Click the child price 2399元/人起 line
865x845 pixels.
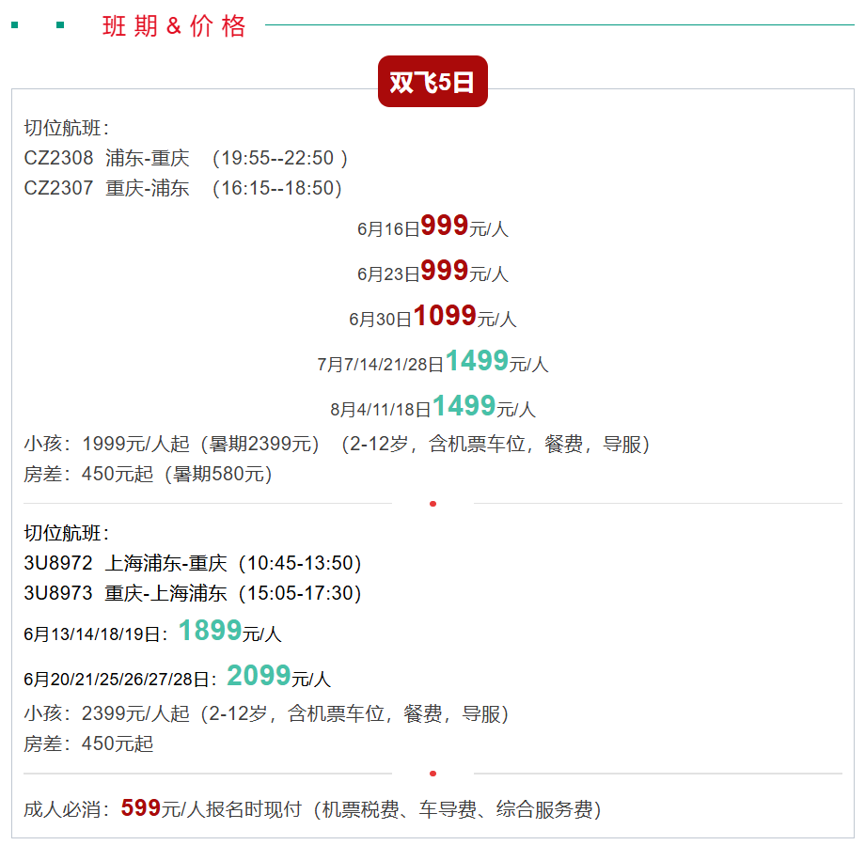point(266,714)
